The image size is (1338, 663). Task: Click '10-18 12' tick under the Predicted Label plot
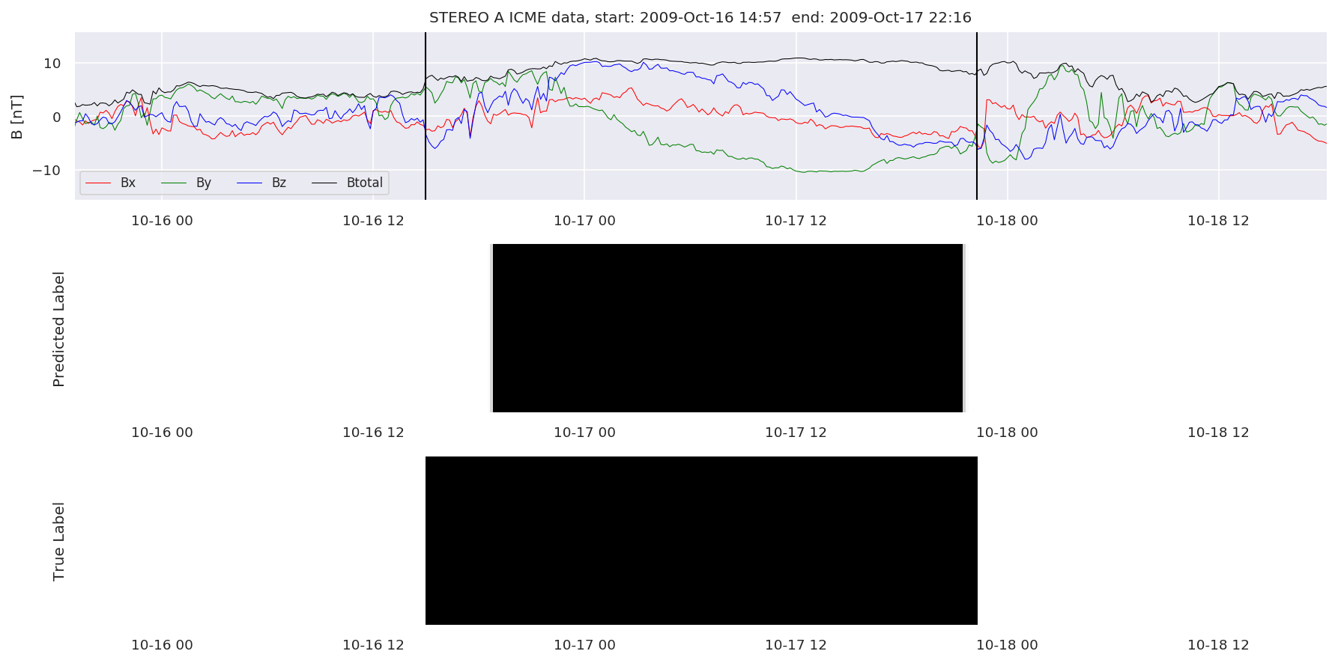1218,433
